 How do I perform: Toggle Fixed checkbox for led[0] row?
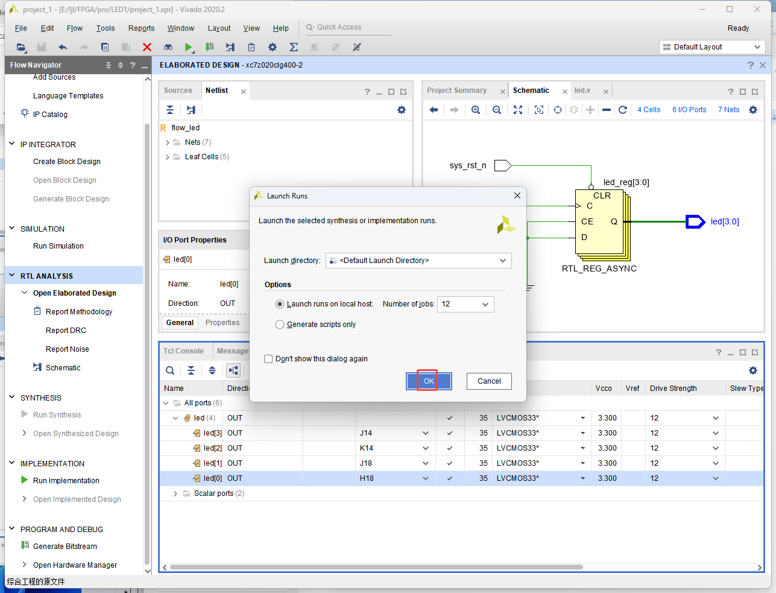(450, 478)
